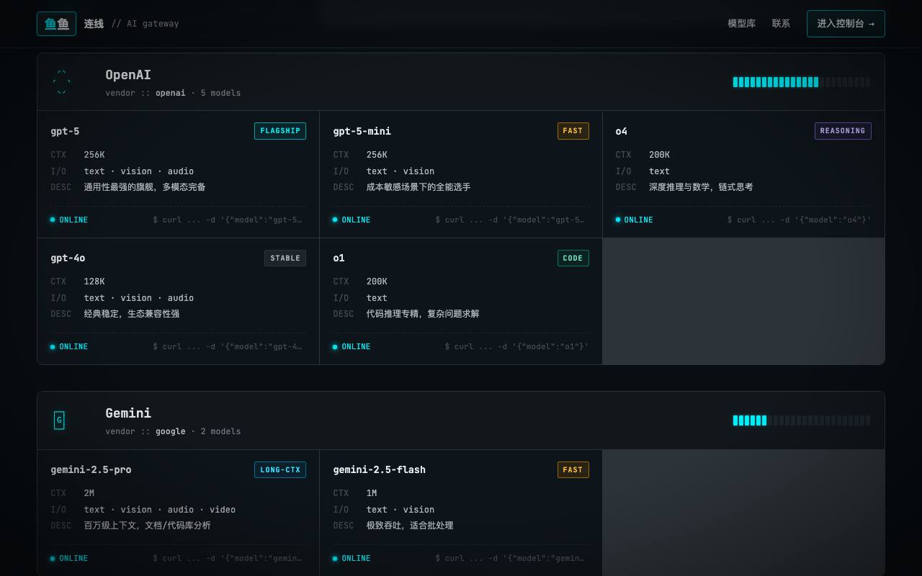The height and width of the screenshot is (576, 922).
Task: Click the 2M context value for gemini-2.5-pro
Action: 89,493
